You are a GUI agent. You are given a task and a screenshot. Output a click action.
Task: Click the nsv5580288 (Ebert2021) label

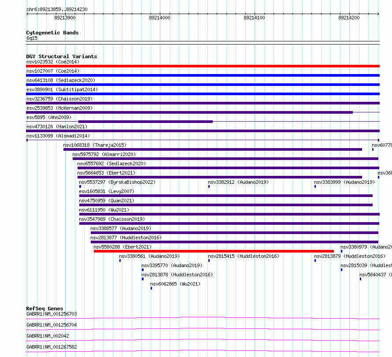click(x=122, y=247)
